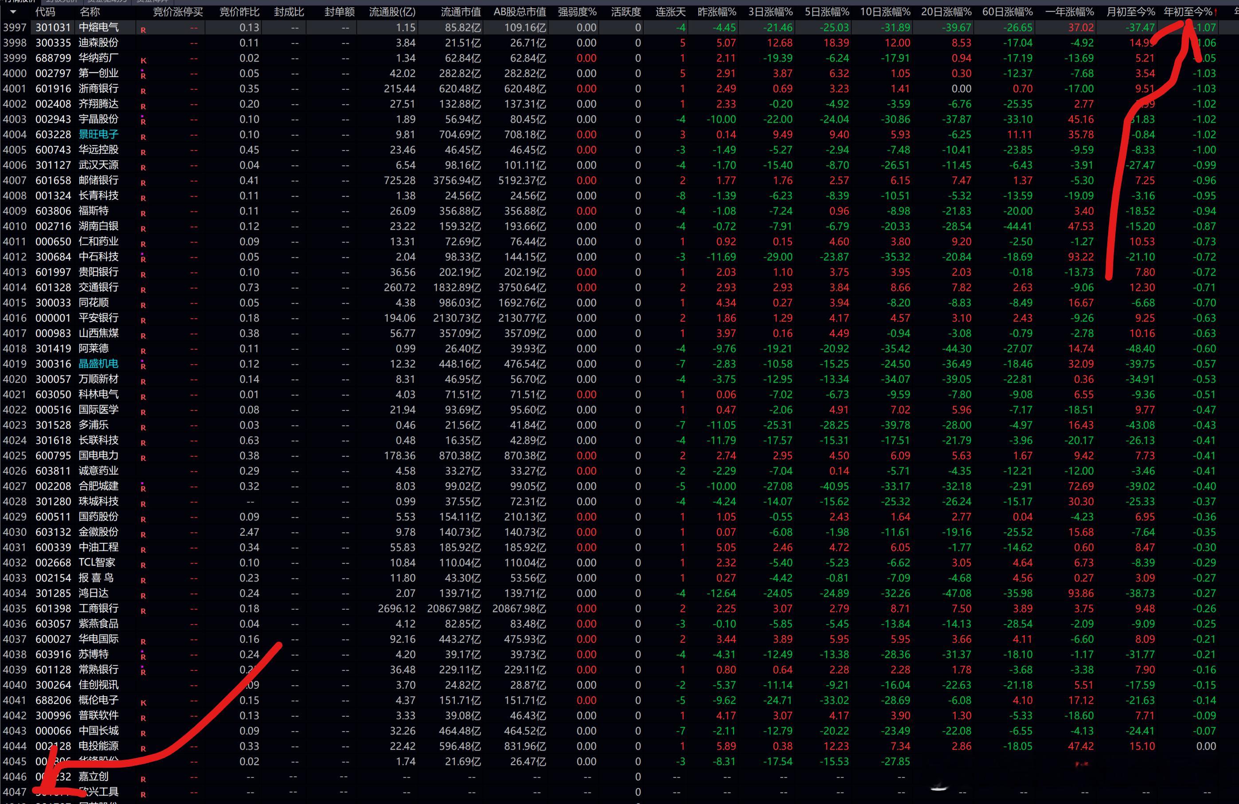This screenshot has width=1239, height=804.
Task: Click the R marker beside 第一创业
Action: 143,75
